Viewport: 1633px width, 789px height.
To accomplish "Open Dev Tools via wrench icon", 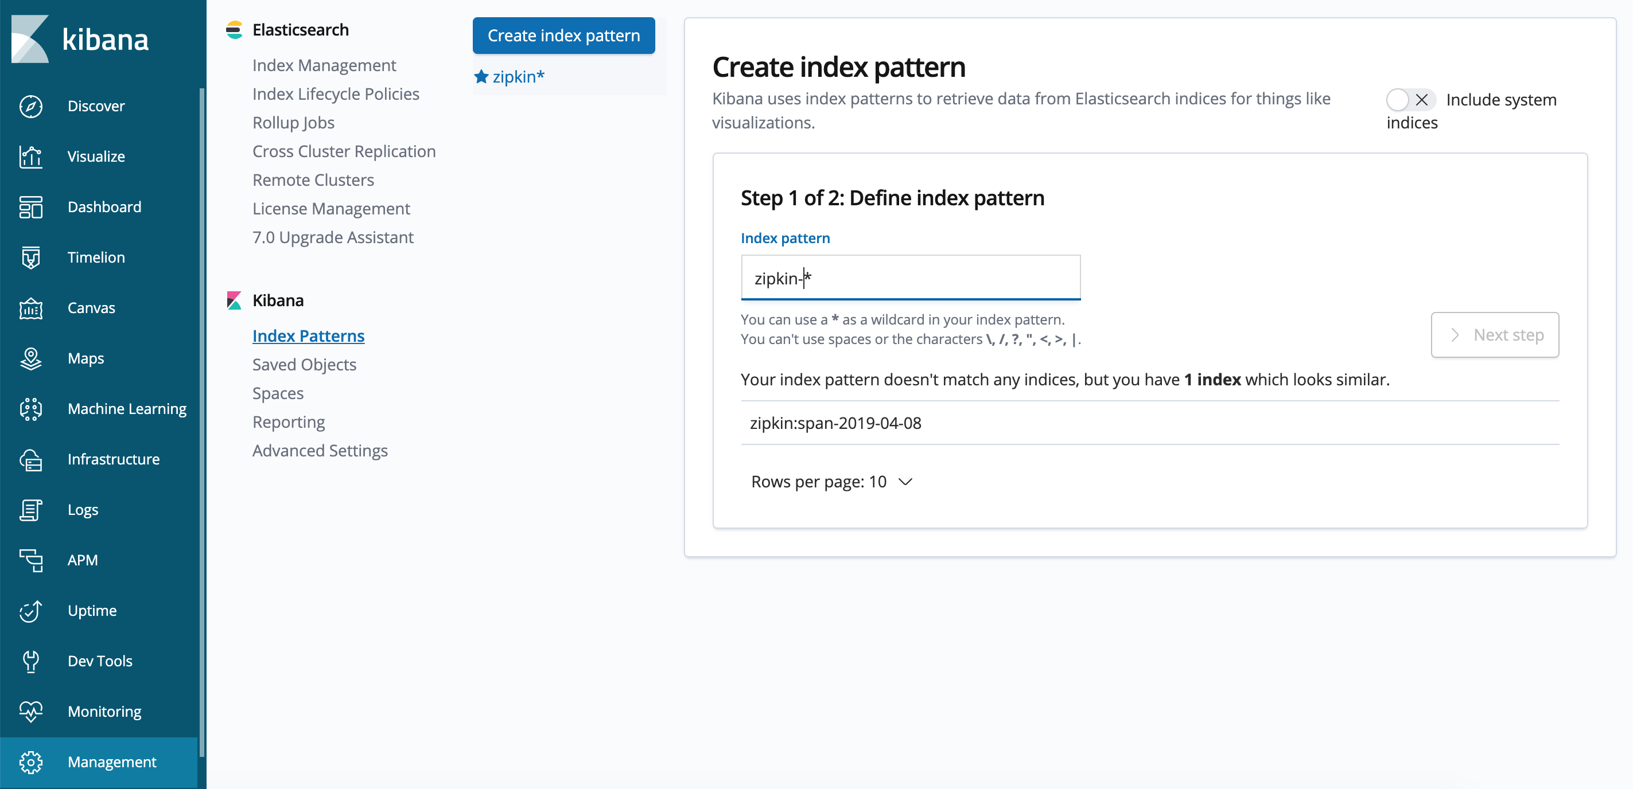I will 30,661.
